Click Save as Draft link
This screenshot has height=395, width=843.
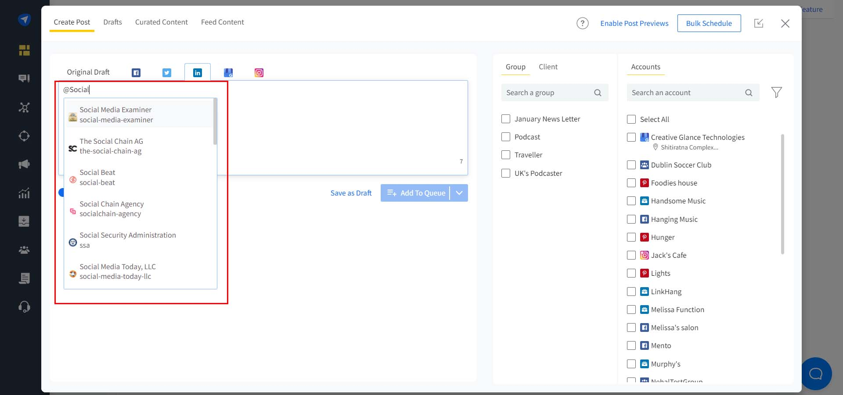click(351, 193)
